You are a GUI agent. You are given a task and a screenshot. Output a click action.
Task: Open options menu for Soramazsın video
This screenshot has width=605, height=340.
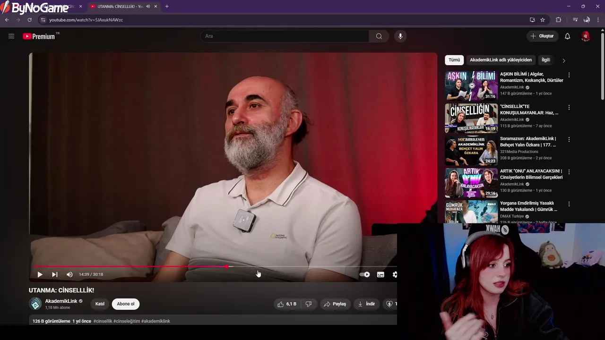pyautogui.click(x=569, y=139)
